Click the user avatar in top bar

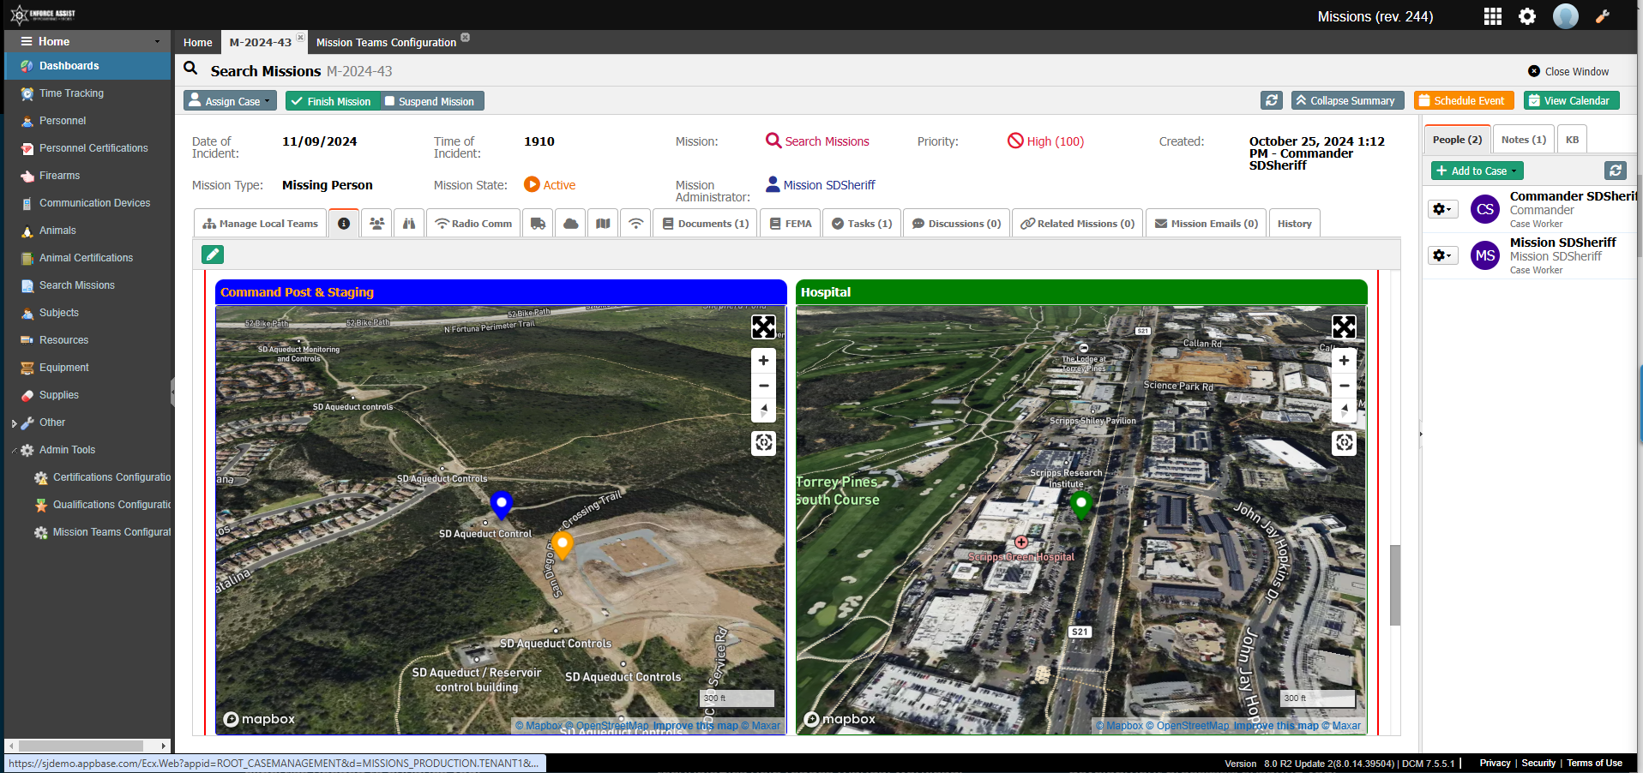tap(1566, 16)
